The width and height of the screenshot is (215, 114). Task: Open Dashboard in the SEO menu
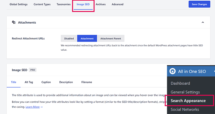[x=180, y=83]
